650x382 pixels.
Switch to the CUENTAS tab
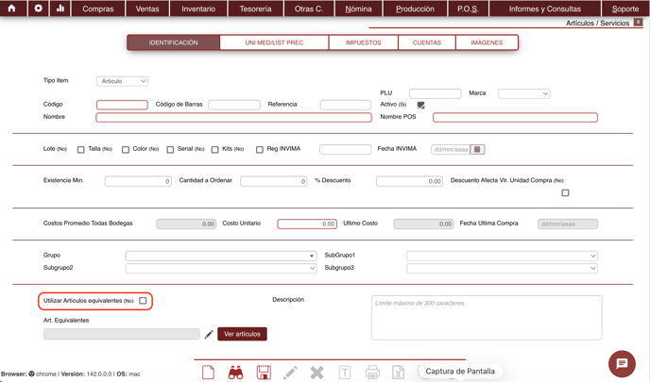tap(427, 42)
